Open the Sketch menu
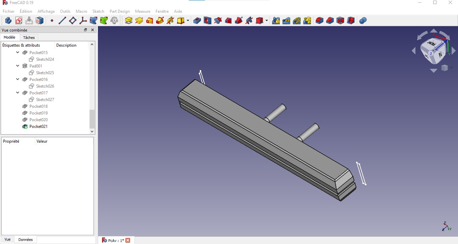 [x=98, y=11]
